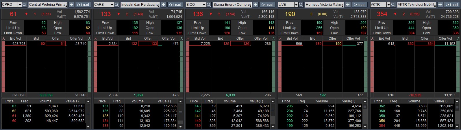Expand the VKTR ticker code dropdown
The height and width of the screenshot is (130, 461).
tap(388, 5)
